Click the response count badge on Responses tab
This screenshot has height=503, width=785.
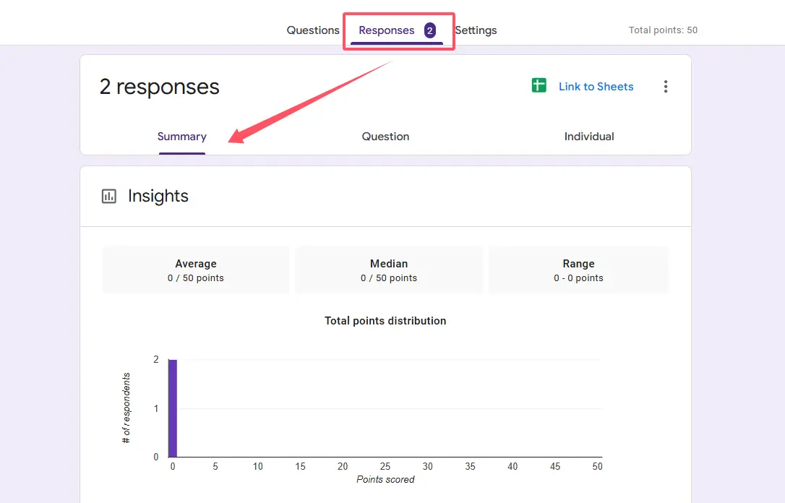tap(429, 30)
